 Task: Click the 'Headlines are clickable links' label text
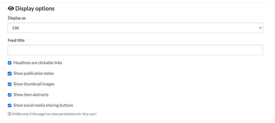point(38,63)
